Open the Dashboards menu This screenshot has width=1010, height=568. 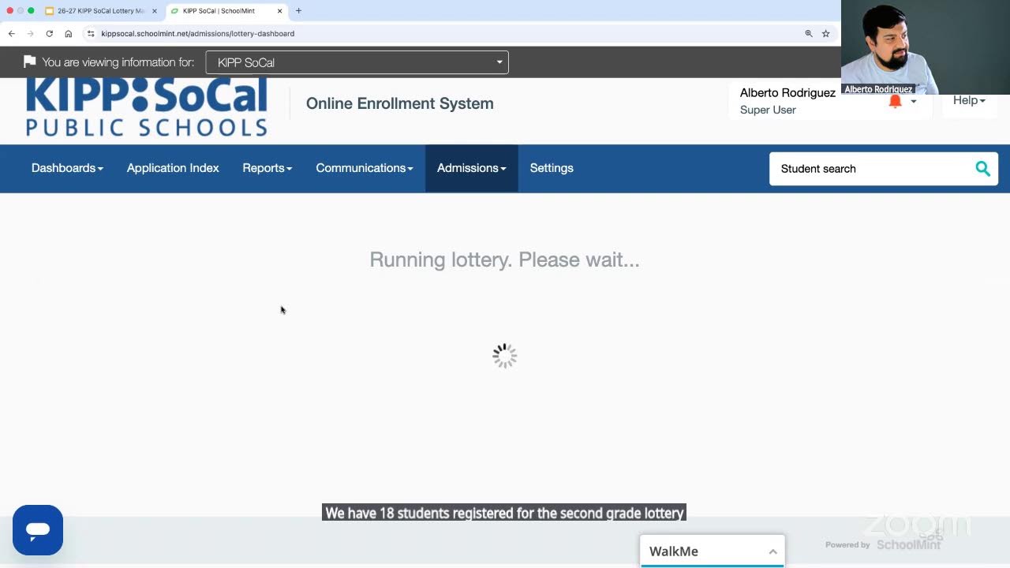[x=67, y=168]
